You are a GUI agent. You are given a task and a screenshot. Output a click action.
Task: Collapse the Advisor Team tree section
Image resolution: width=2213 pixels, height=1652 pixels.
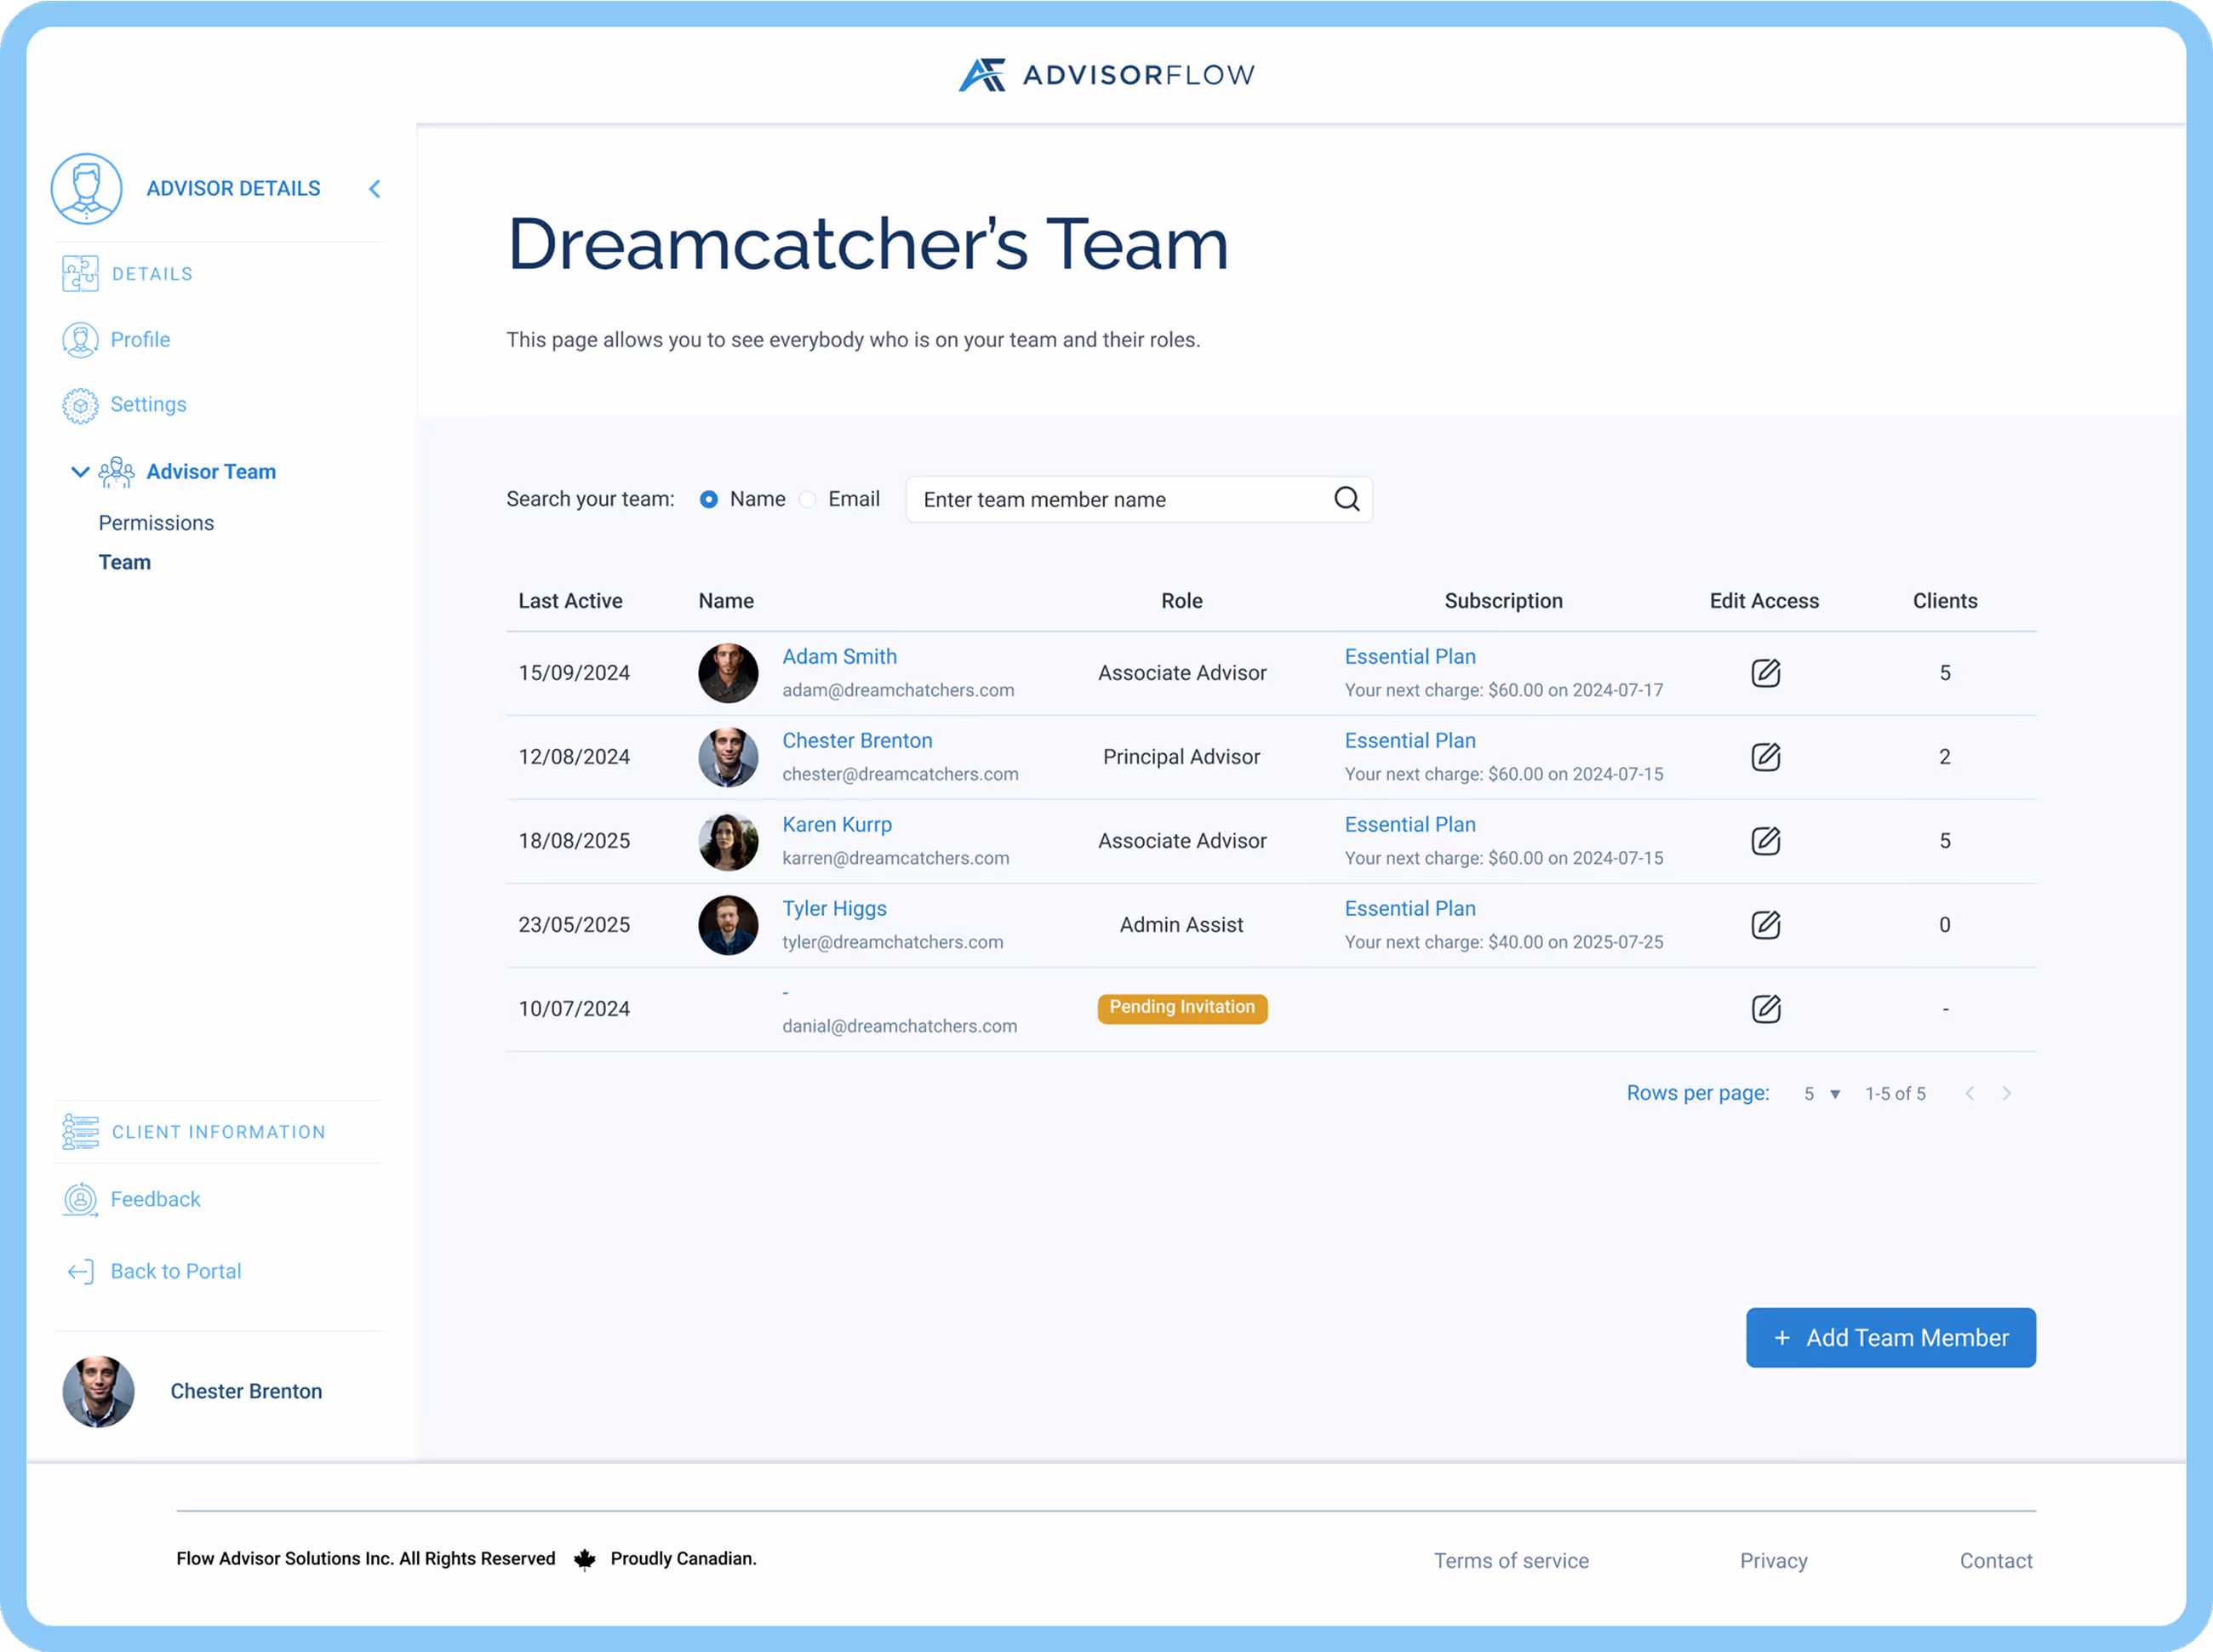(x=80, y=472)
